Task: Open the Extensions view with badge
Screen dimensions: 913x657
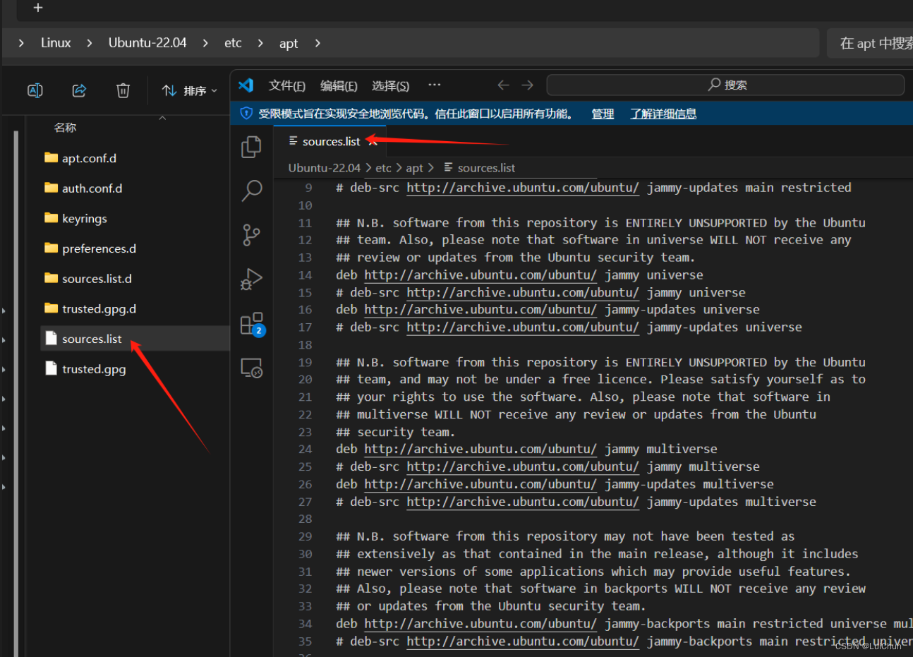Action: pos(252,325)
